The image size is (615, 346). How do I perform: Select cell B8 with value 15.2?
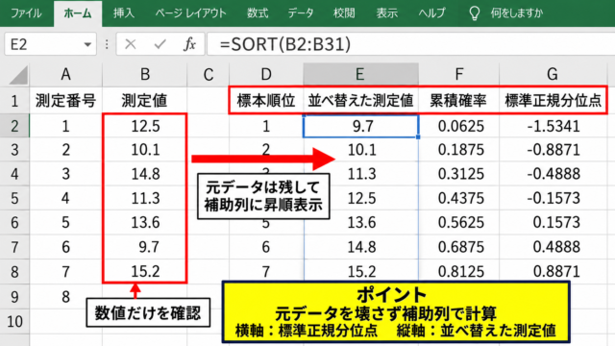(145, 271)
